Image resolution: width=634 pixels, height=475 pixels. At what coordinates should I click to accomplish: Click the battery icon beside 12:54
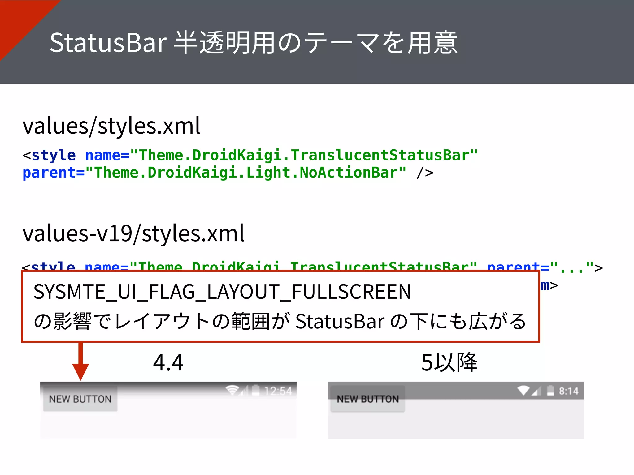click(x=256, y=391)
